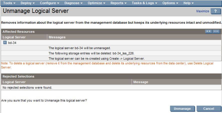Open the Tools menu
This screenshot has width=222, height=113.
click(x=10, y=3)
